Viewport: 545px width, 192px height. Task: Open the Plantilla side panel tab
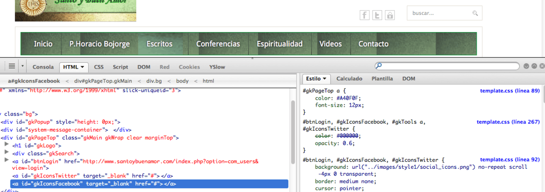click(382, 78)
